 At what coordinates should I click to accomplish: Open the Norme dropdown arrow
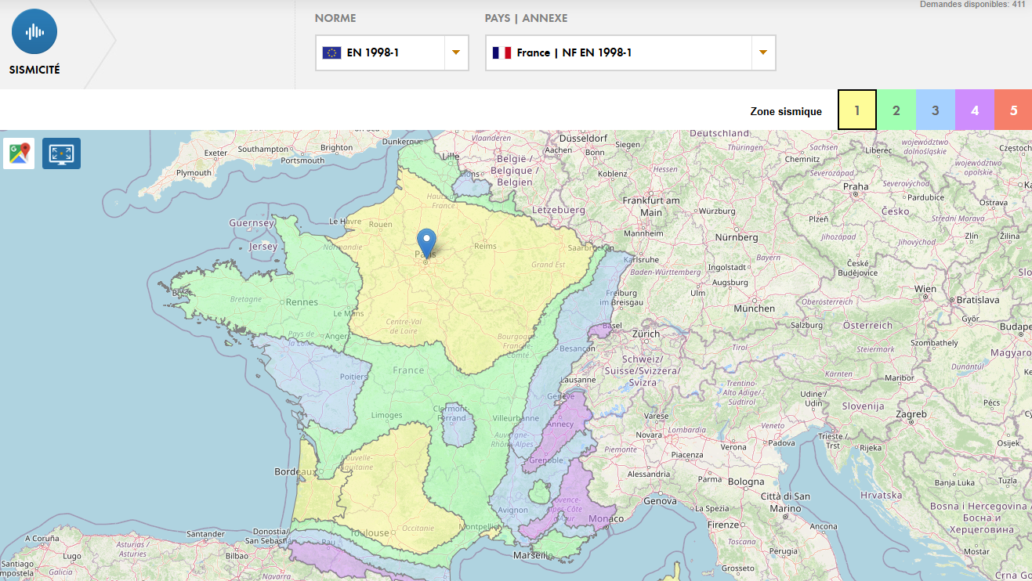(455, 53)
